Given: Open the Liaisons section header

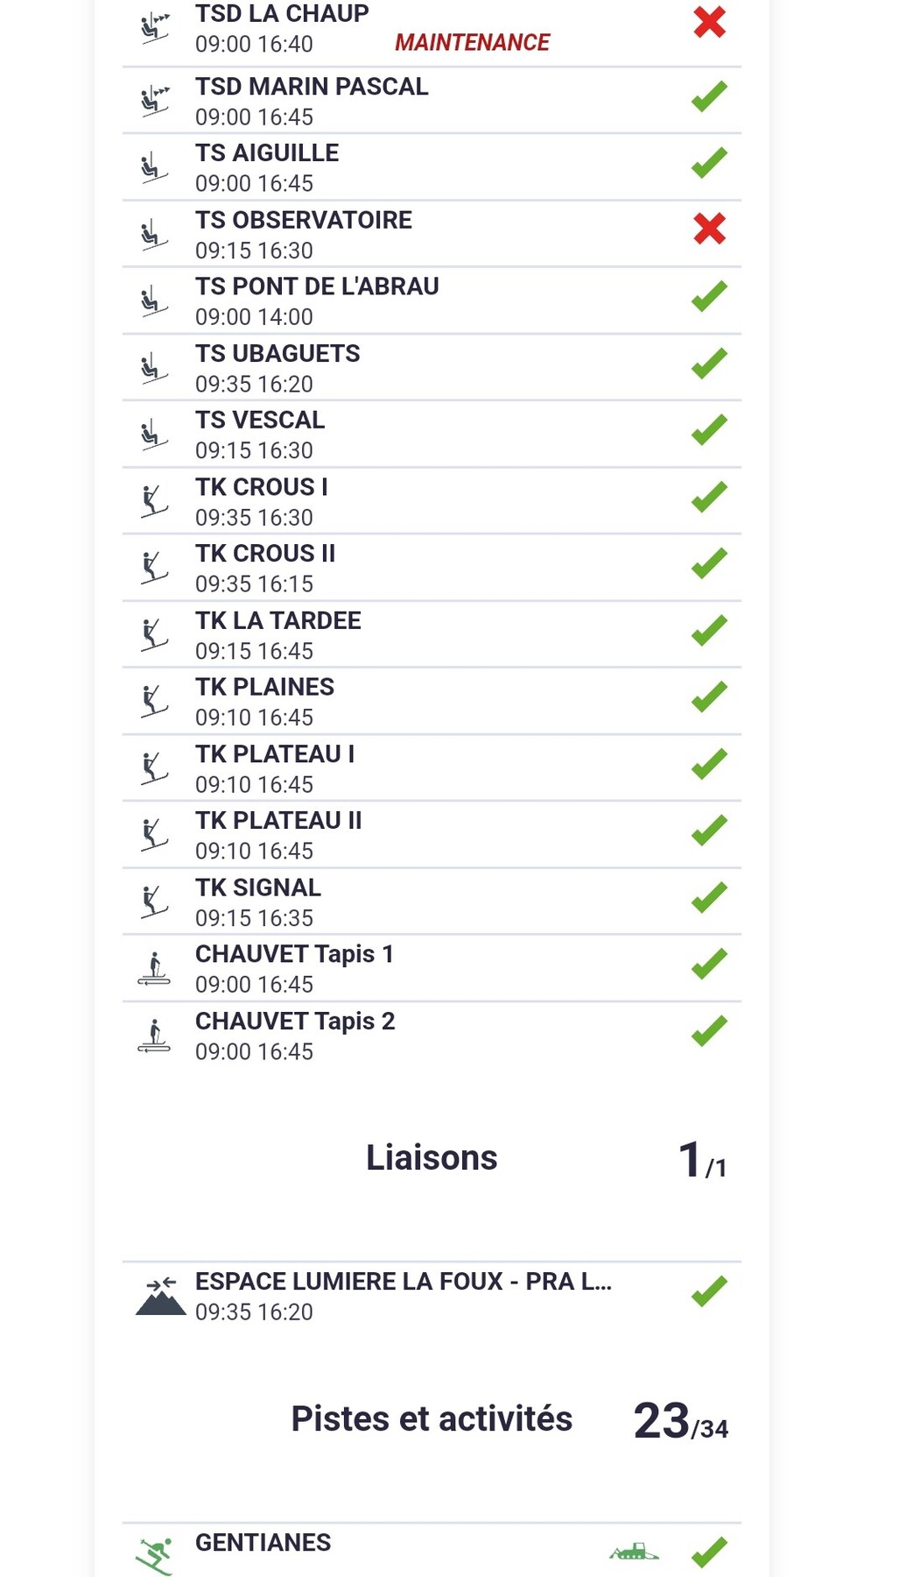Looking at the screenshot, I should pos(432,1157).
